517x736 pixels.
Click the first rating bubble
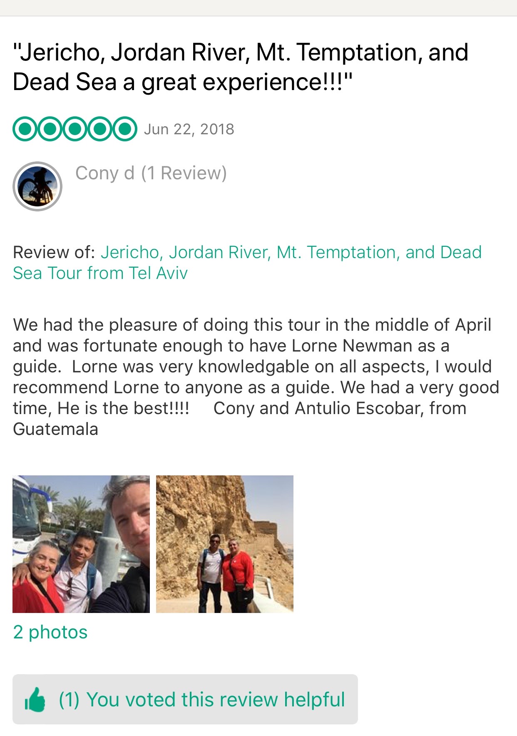coord(25,129)
